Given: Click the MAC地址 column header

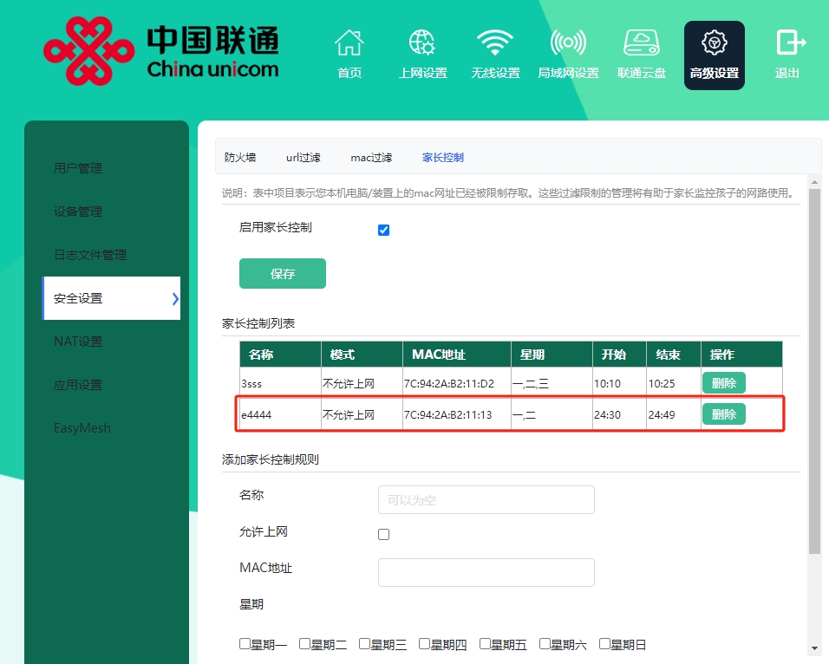Looking at the screenshot, I should point(457,355).
